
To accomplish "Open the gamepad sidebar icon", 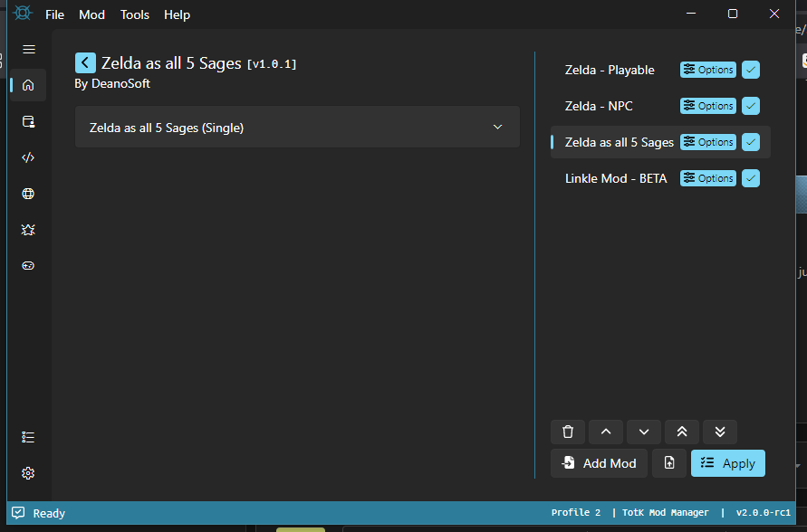I will (28, 266).
